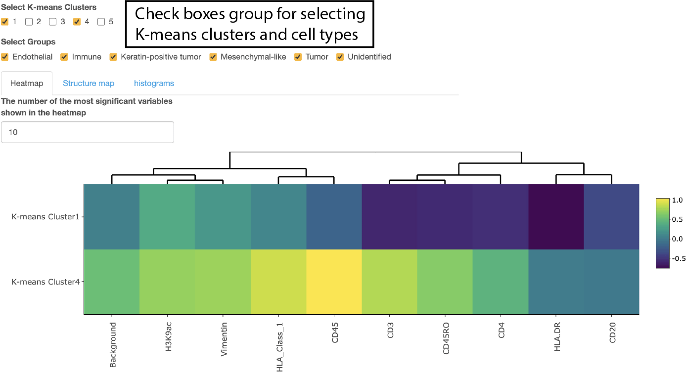This screenshot has width=686, height=372.
Task: Select the Heatmap tab
Action: [x=26, y=83]
